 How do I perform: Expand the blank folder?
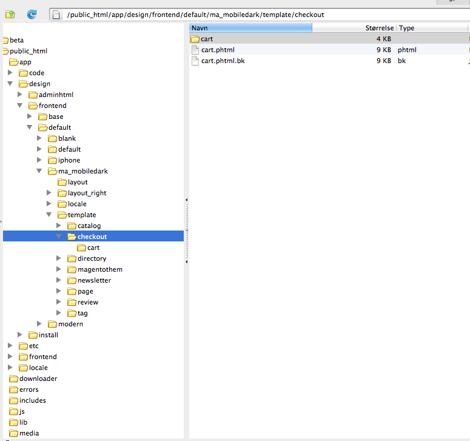coord(39,138)
